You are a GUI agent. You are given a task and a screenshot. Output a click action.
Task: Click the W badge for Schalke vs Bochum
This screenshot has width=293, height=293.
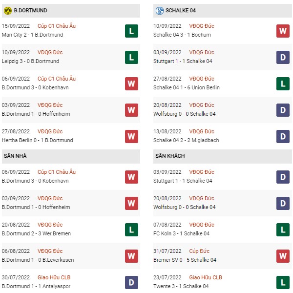click(x=283, y=31)
